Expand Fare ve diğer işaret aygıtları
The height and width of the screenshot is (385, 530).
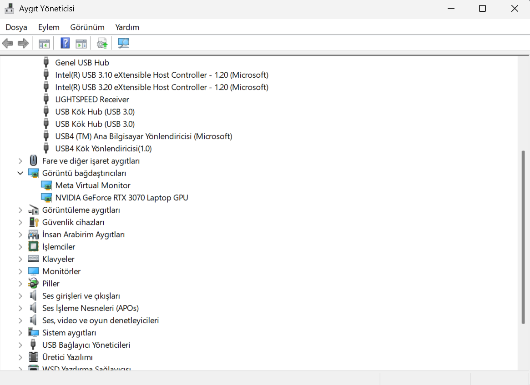pos(20,161)
